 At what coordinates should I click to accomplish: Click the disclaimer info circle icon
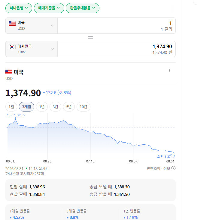173,168
